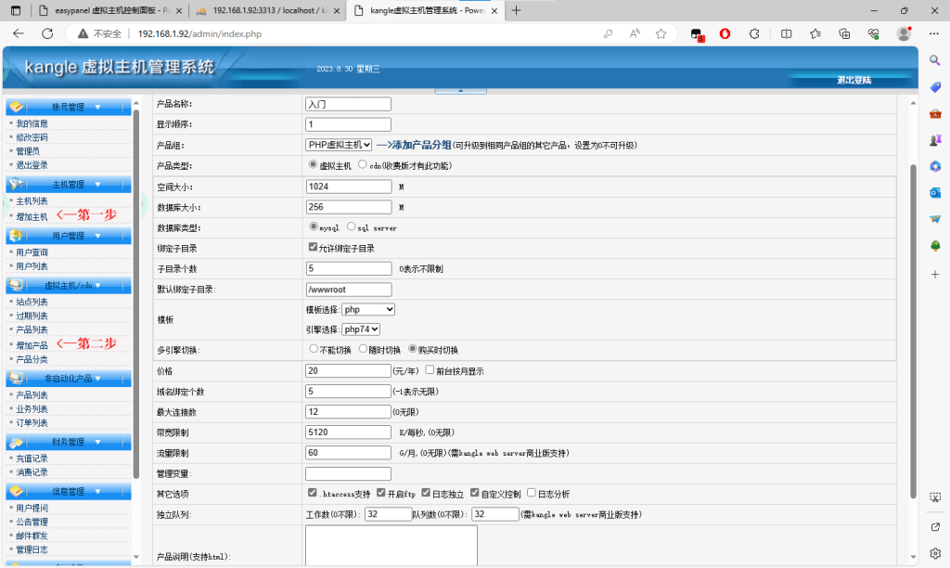Open the Edge profile avatar icon
This screenshot has height=568, width=950.
(903, 32)
